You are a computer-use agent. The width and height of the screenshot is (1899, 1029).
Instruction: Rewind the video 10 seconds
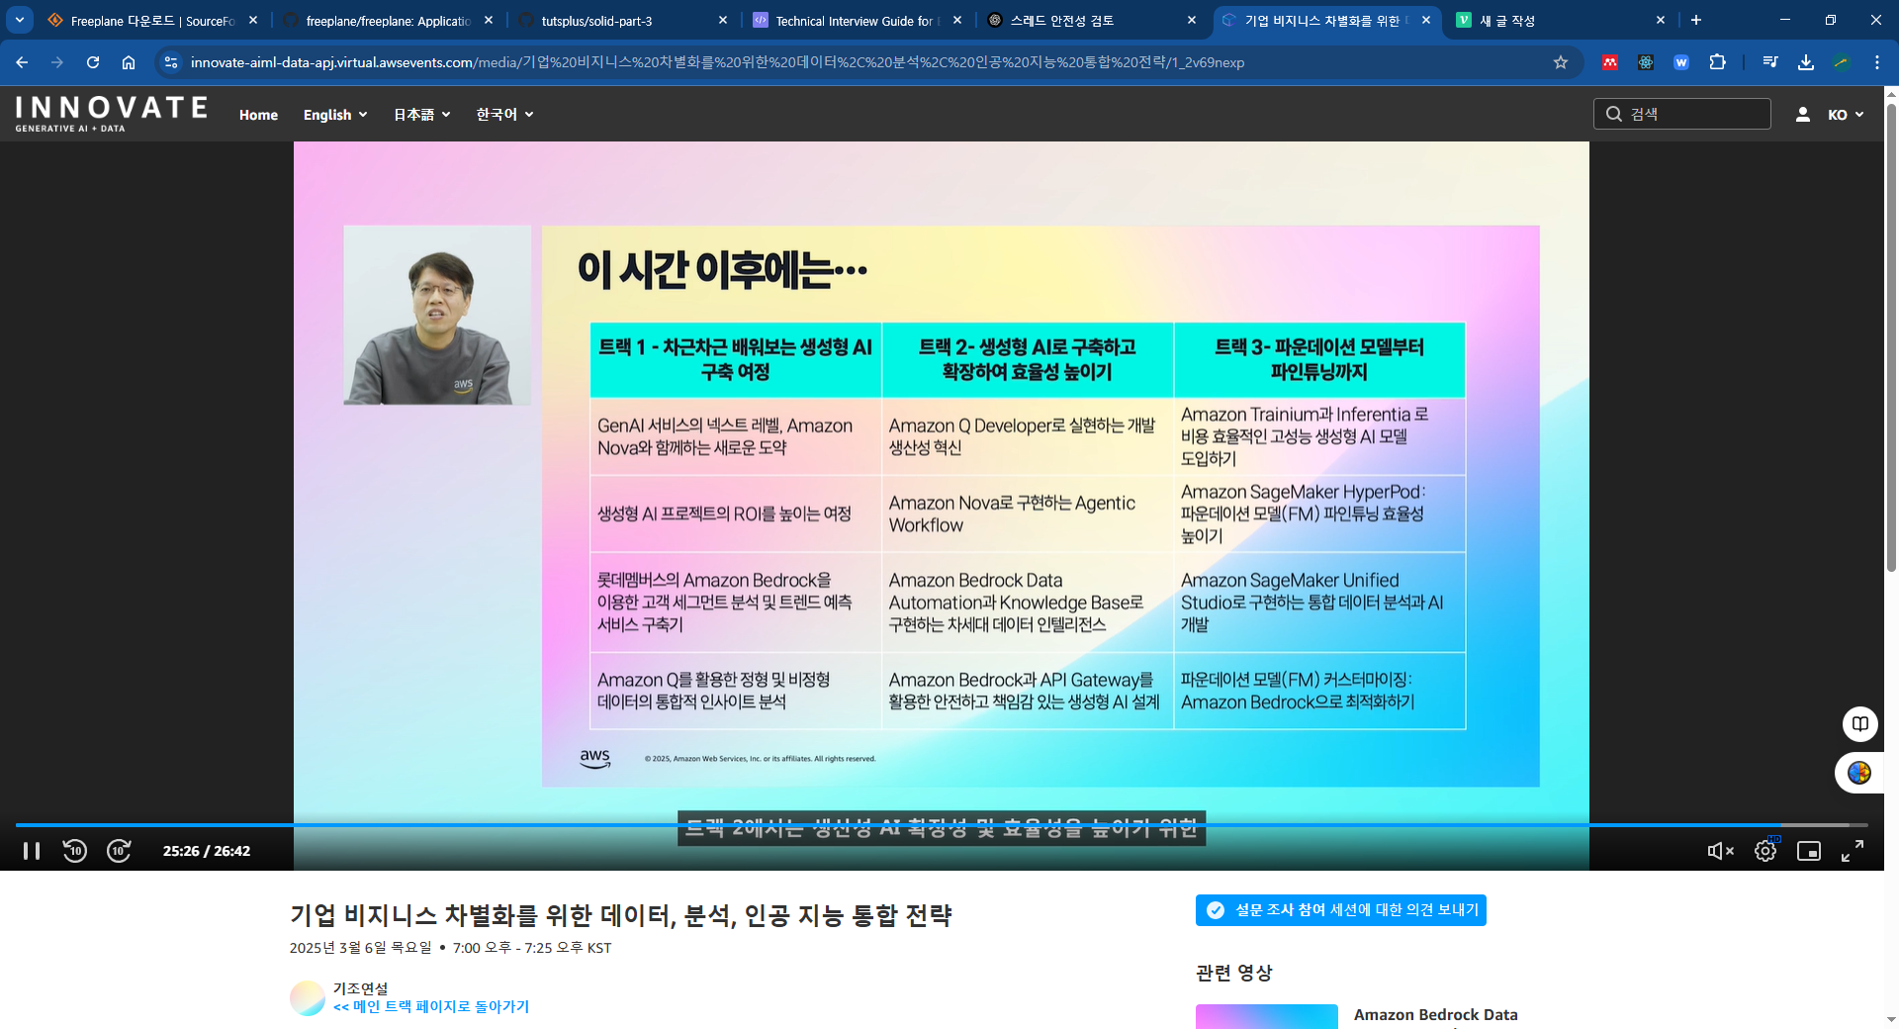point(75,851)
